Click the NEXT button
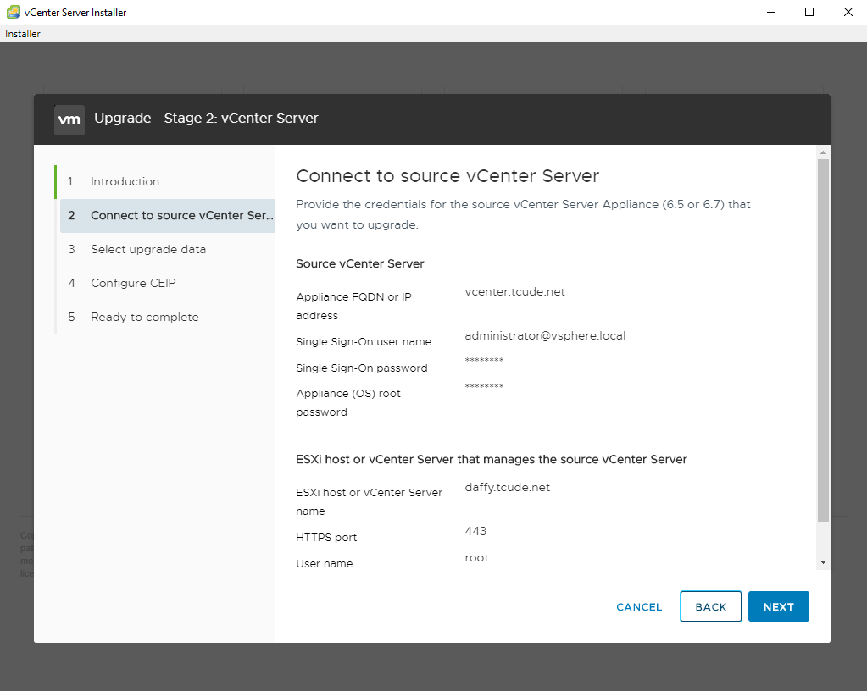Screen dimensions: 867x691 tap(779, 606)
